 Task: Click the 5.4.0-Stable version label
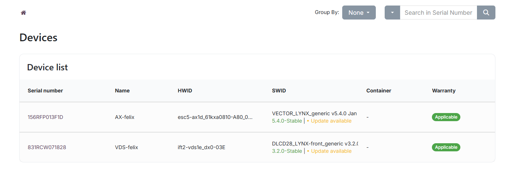click(287, 121)
